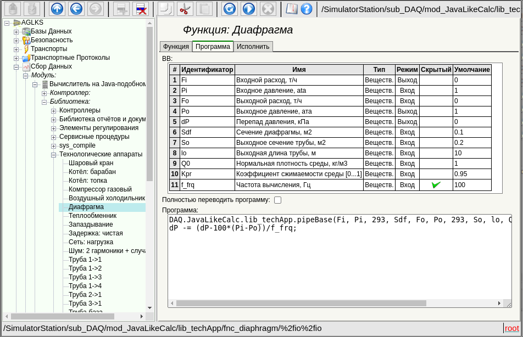Collapse the 'Технологические аппараты' tree node
523x337 pixels.
pyautogui.click(x=54, y=155)
